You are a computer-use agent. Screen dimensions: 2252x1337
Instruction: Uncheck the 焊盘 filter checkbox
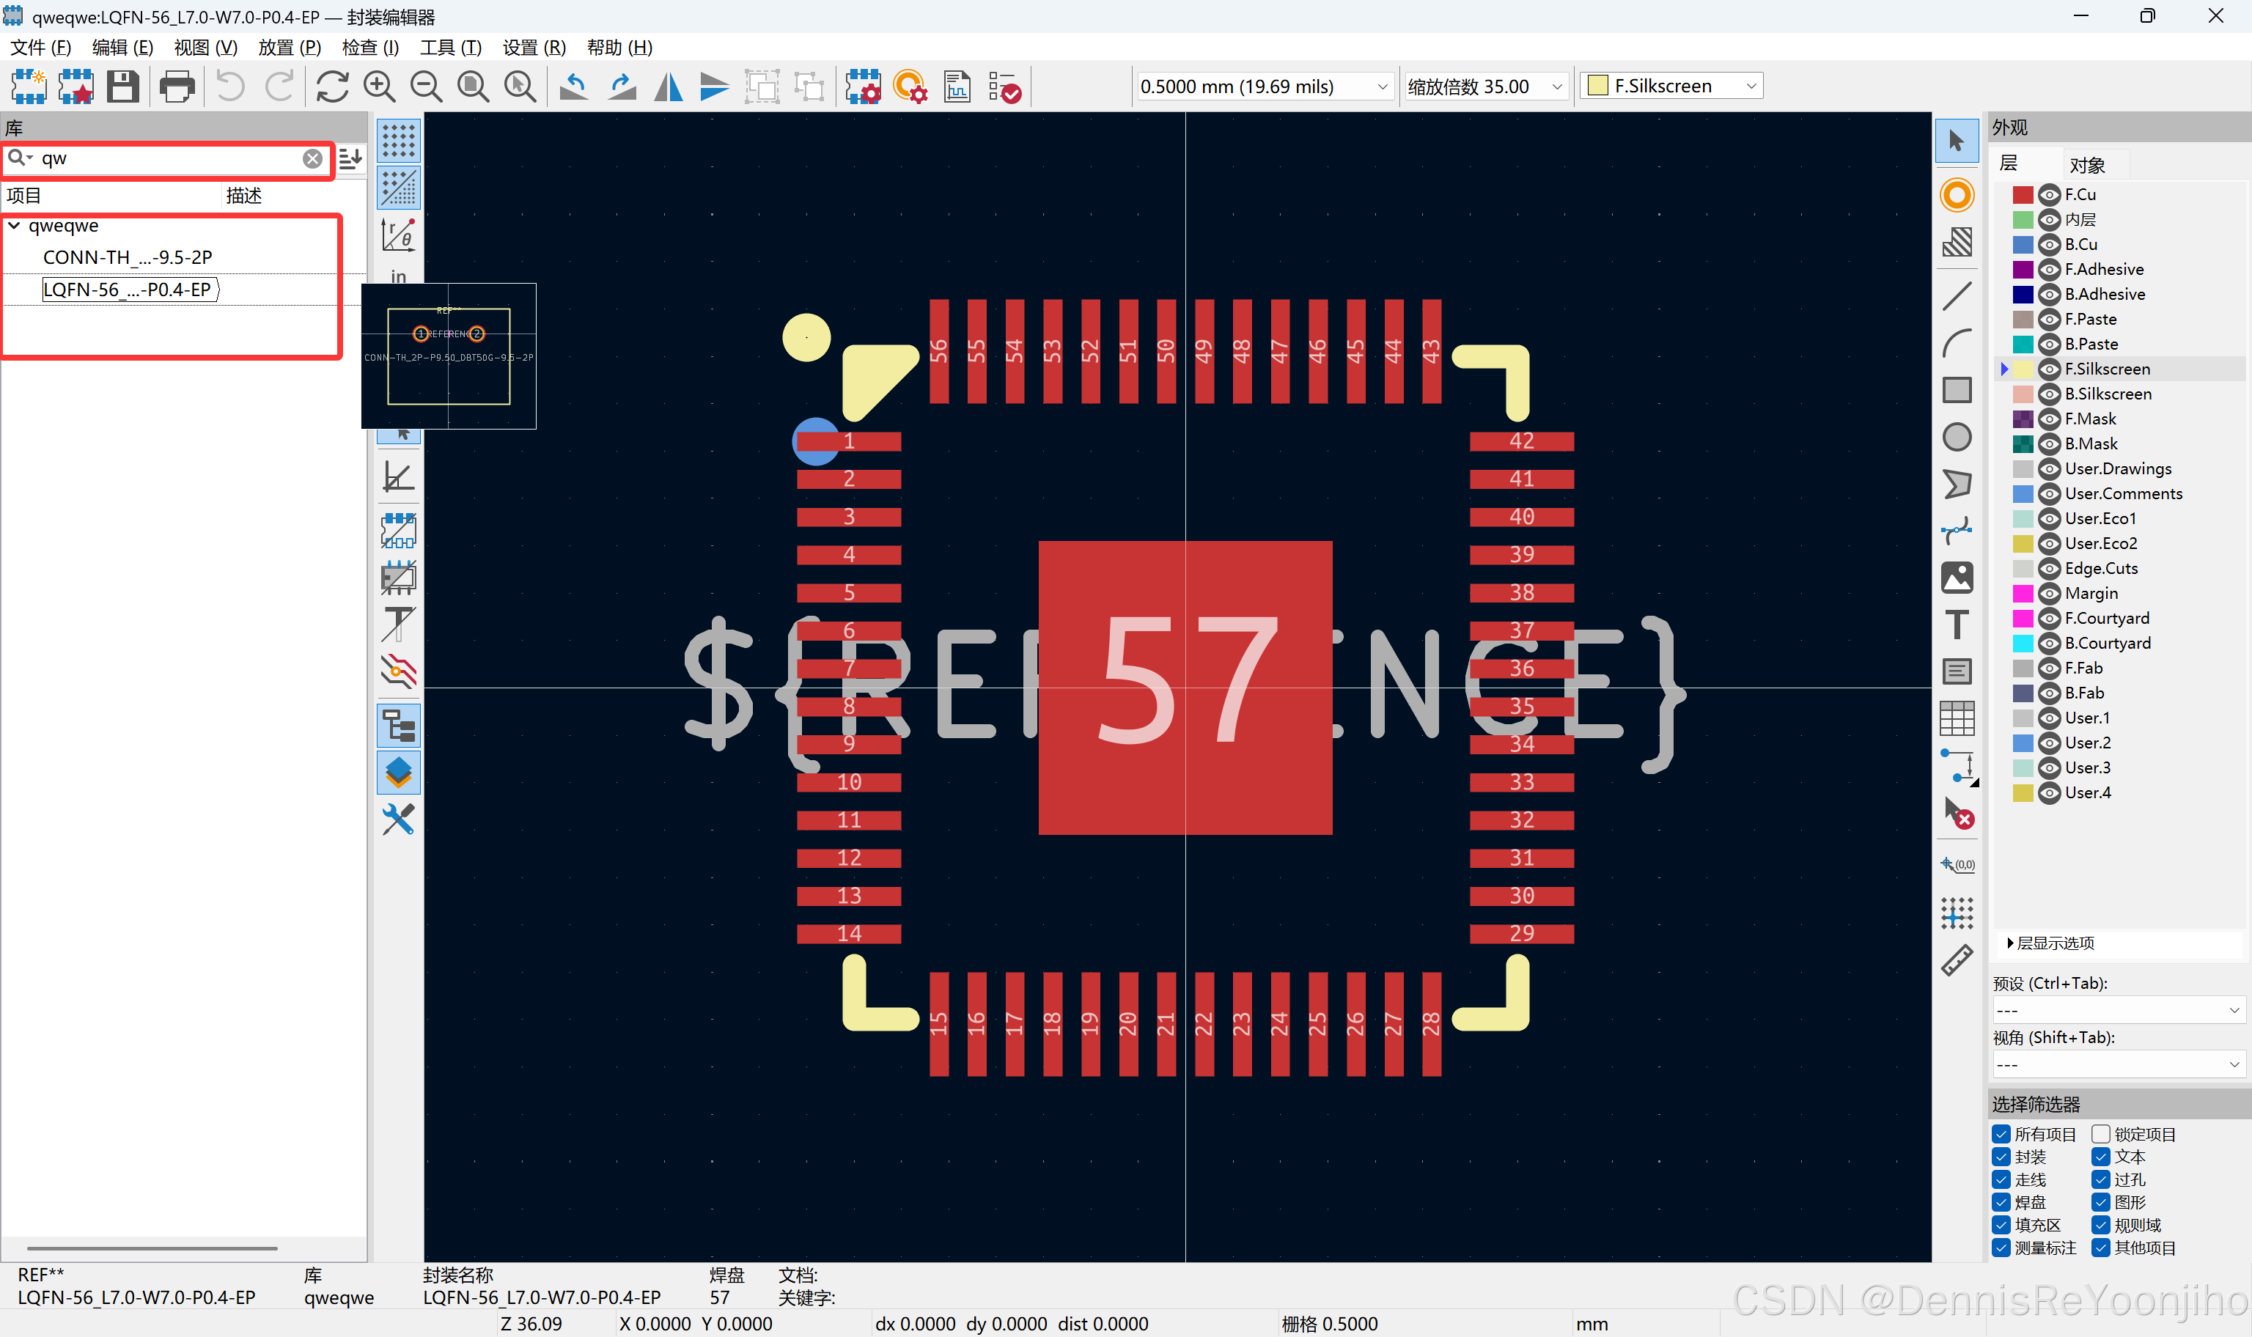[2001, 1202]
